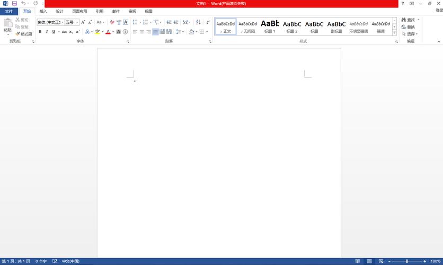Switch to the Review (审阅) tab

coord(132,11)
